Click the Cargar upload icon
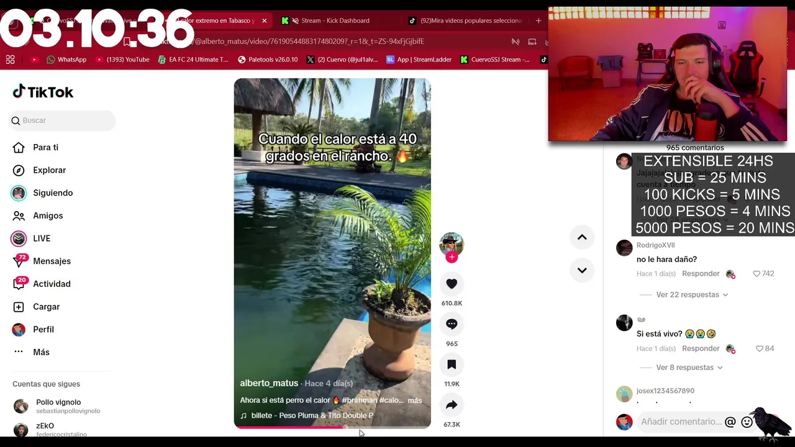 tap(19, 307)
